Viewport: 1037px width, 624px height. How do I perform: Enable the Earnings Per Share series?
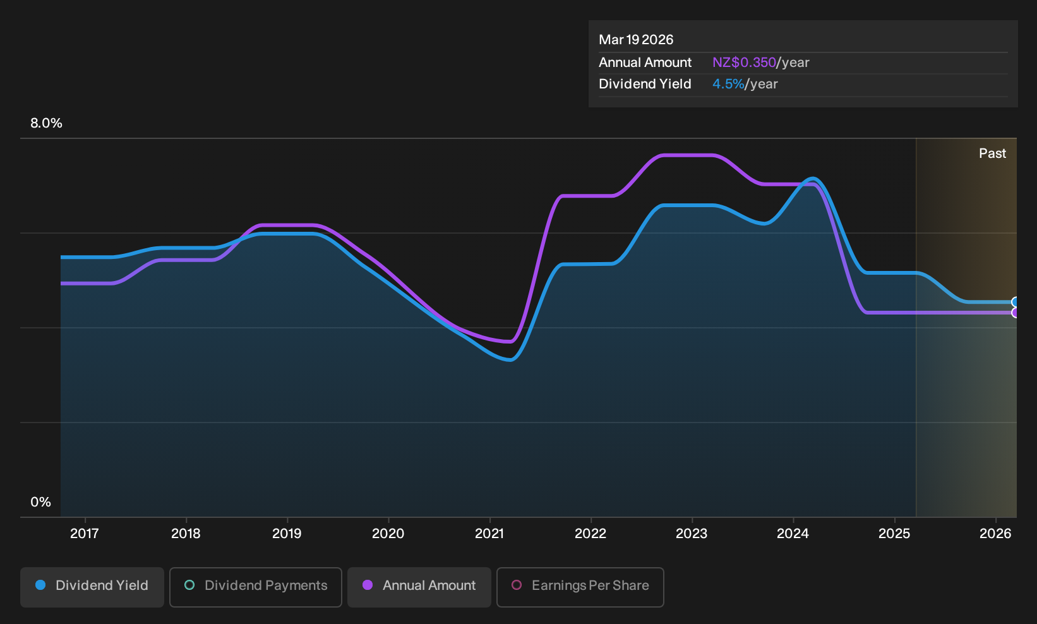(580, 587)
